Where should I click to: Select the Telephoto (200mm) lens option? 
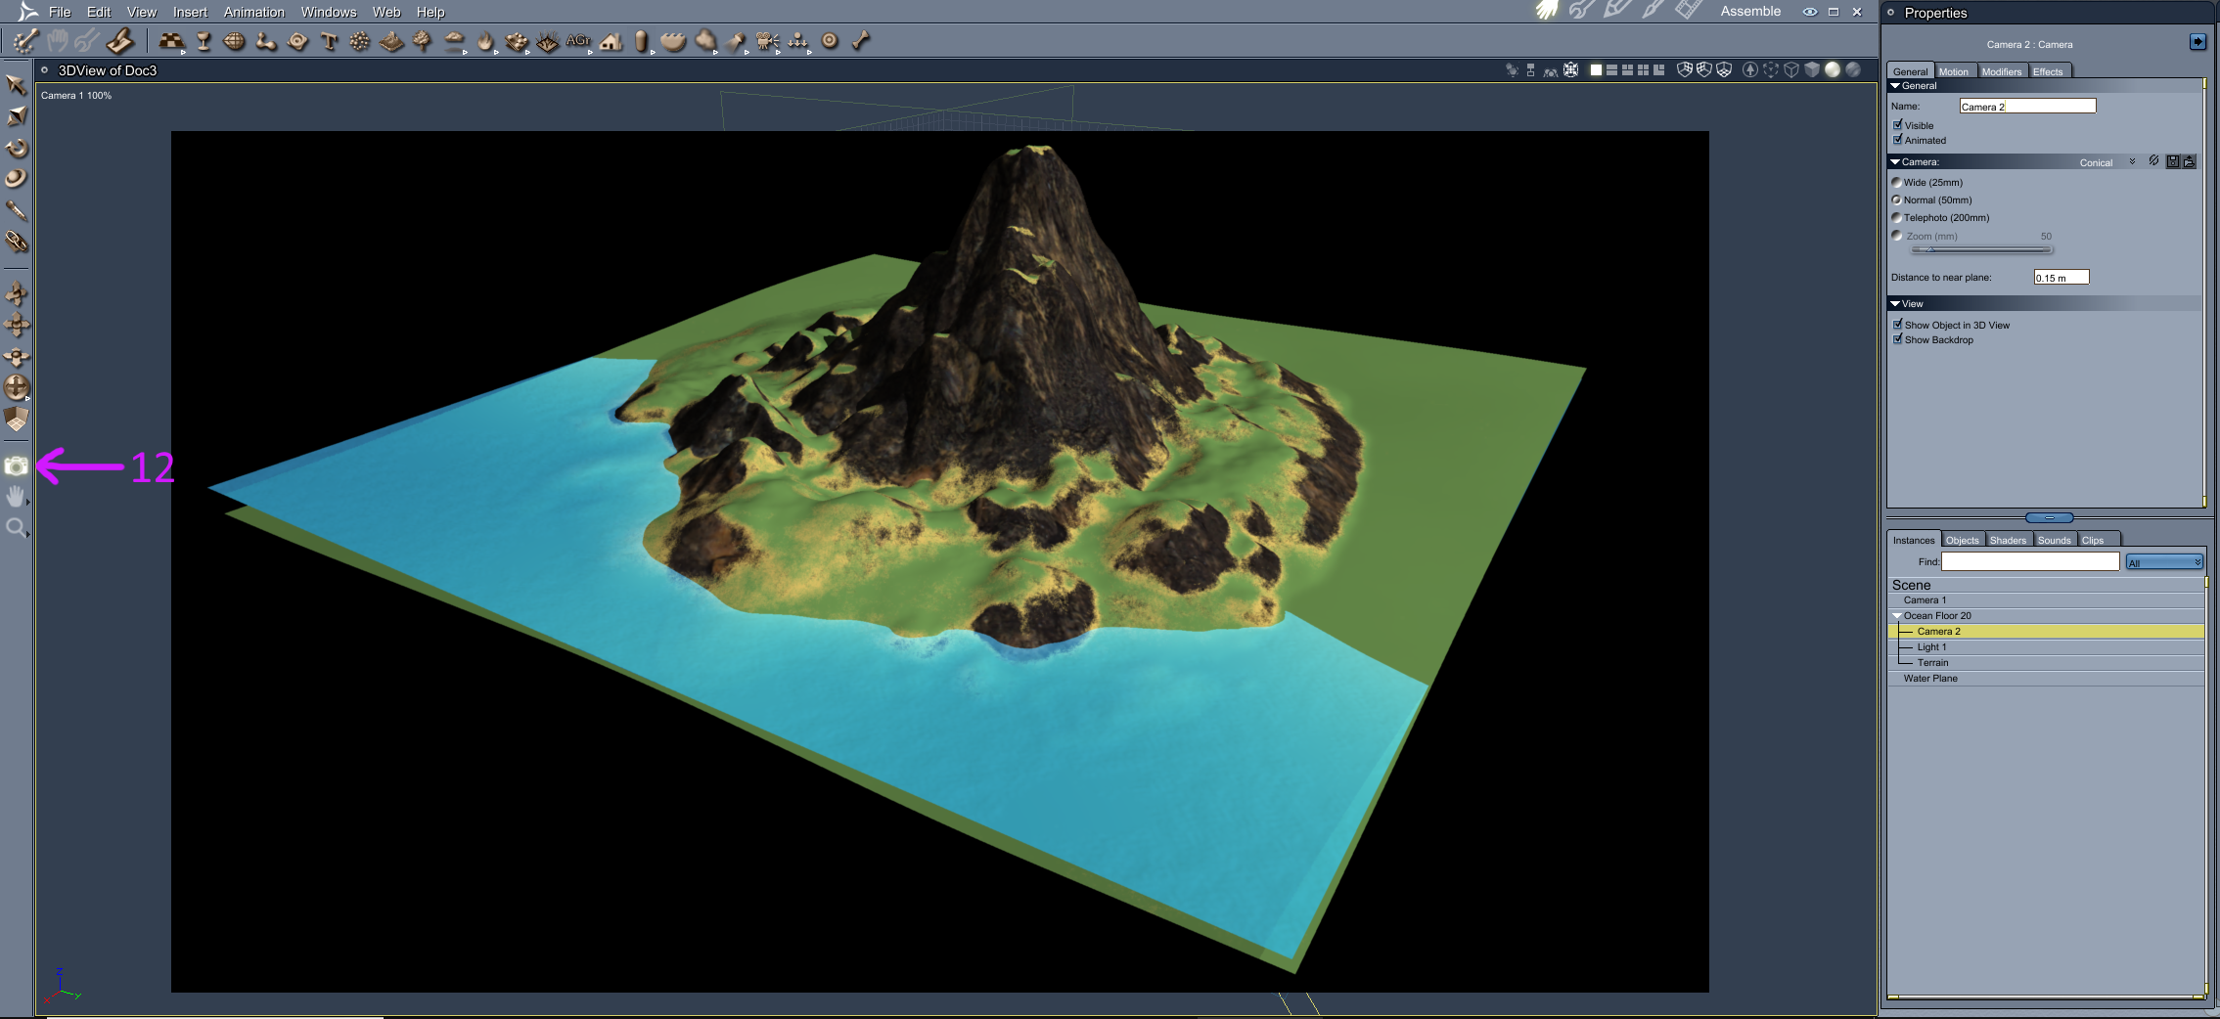pos(1896,217)
